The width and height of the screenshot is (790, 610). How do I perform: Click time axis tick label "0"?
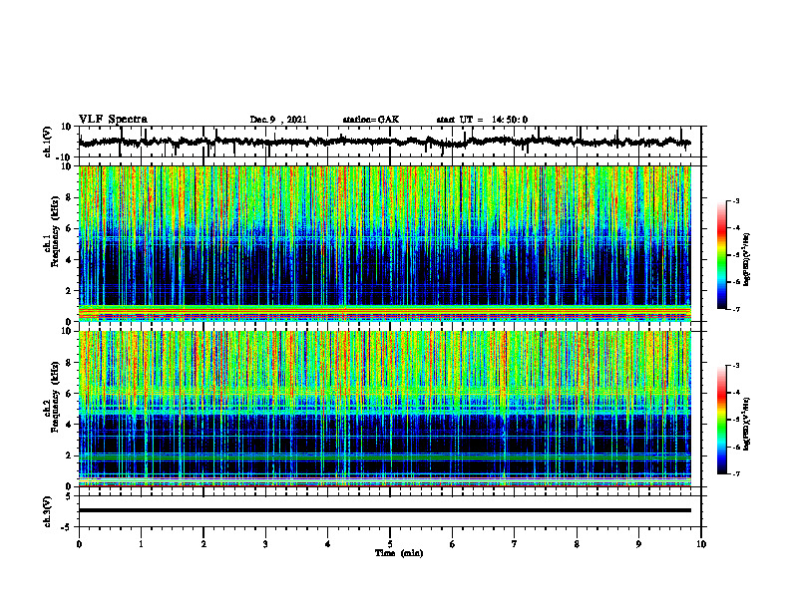[79, 544]
